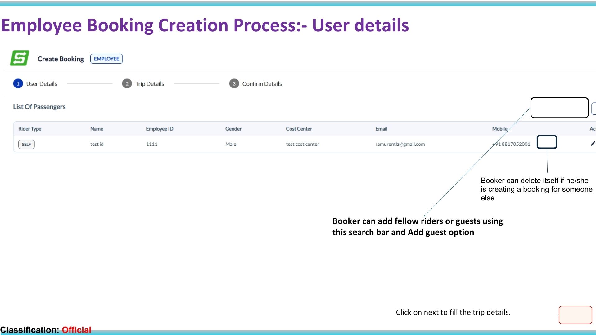Click the red outlined Next button box
Image resolution: width=596 pixels, height=335 pixels.
click(x=575, y=315)
